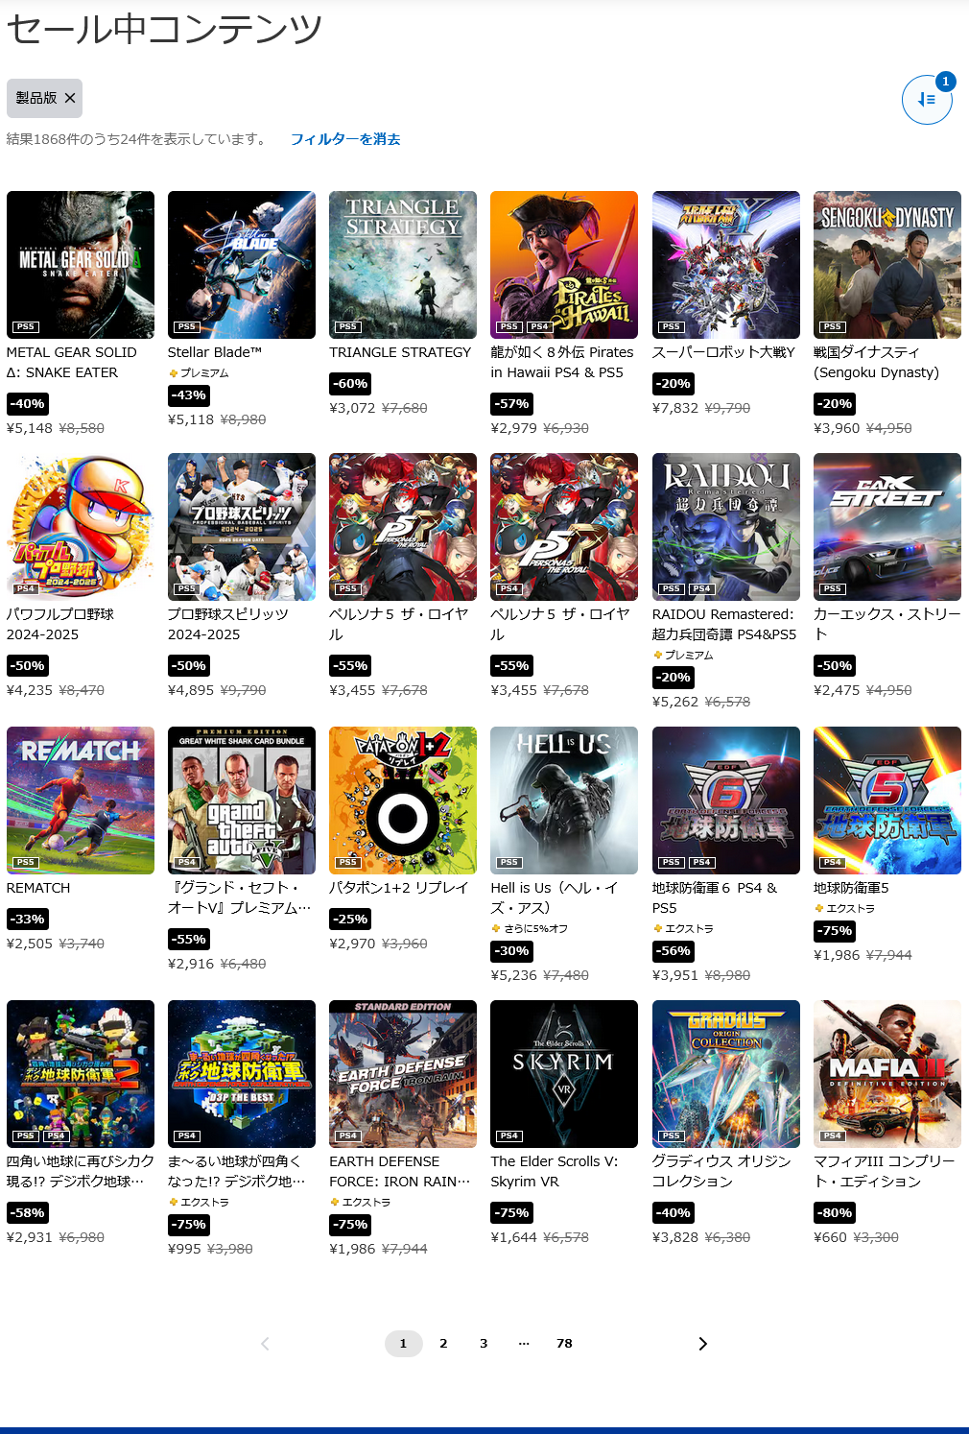Open the REMATCH game thumbnail
The width and height of the screenshot is (969, 1434).
click(81, 801)
